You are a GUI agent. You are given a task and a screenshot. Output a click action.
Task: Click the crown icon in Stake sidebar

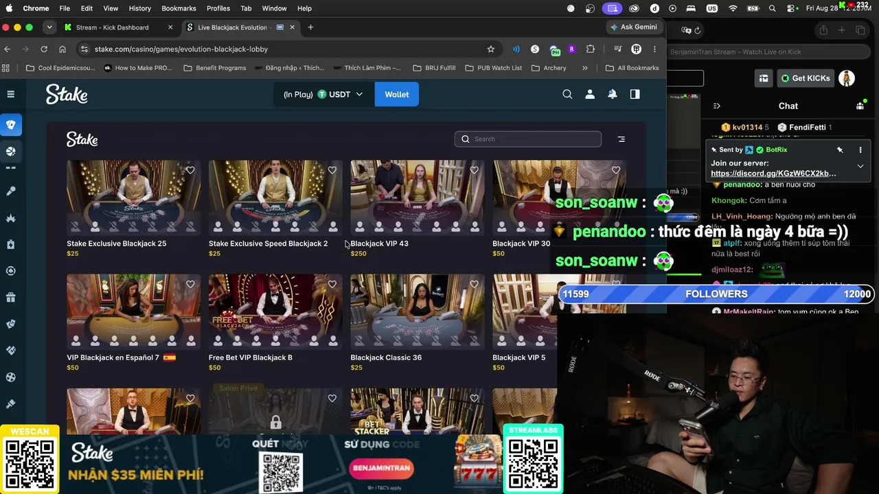11,218
